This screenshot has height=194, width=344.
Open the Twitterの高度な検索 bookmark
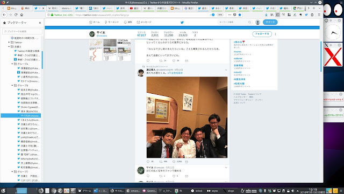click(27, 51)
